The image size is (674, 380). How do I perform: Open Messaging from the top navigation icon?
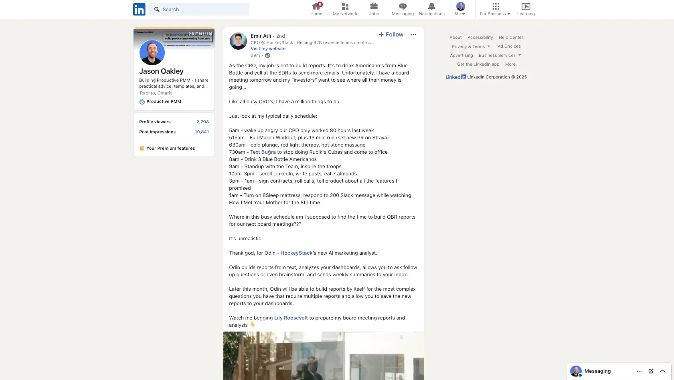click(x=402, y=6)
